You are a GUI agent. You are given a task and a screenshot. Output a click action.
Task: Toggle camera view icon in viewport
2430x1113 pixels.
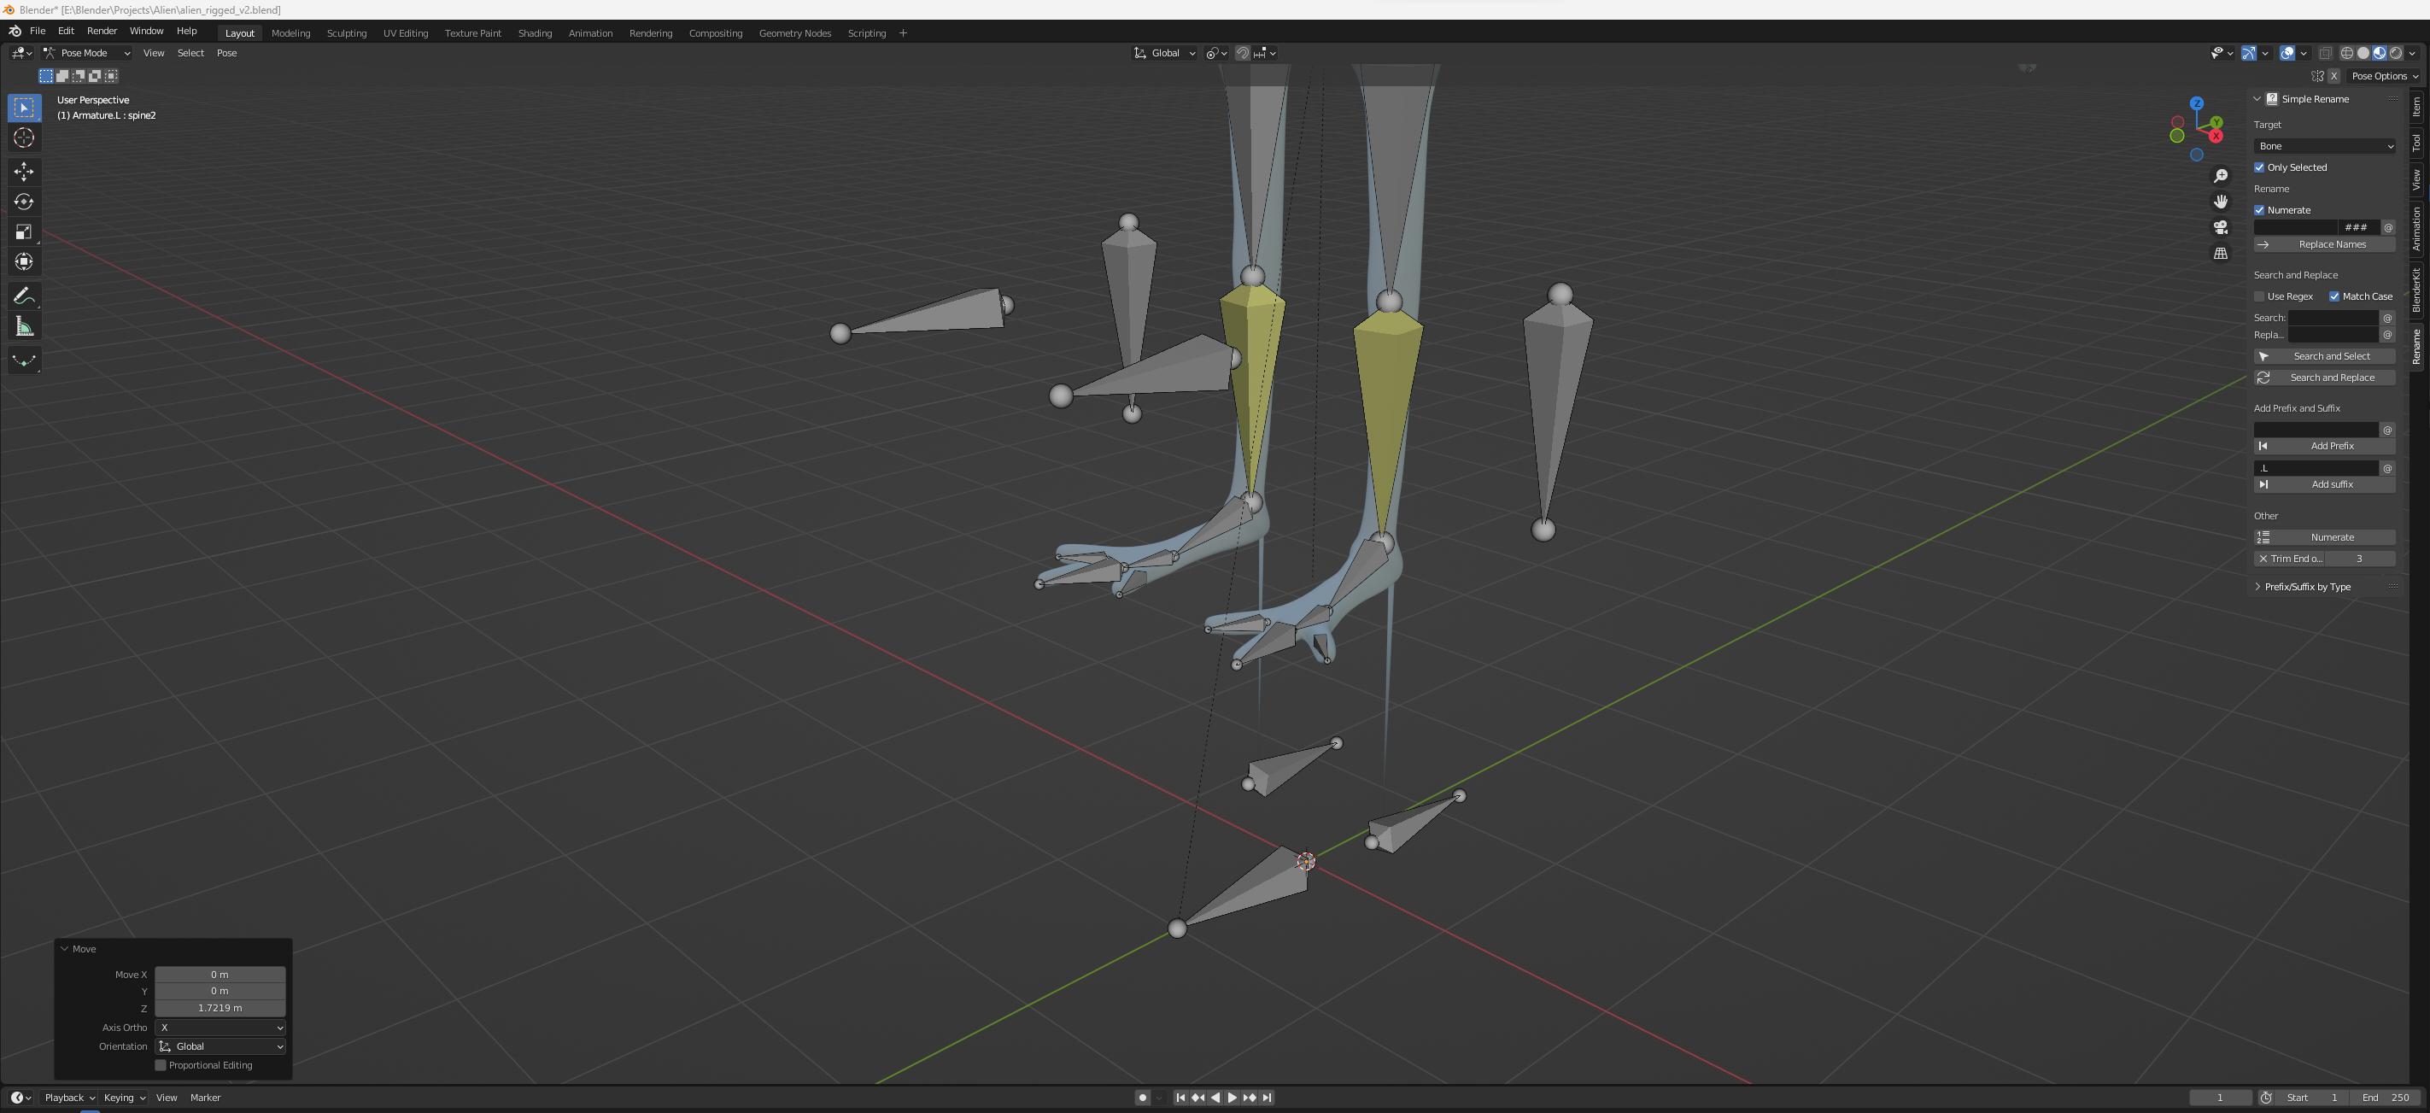2221,227
